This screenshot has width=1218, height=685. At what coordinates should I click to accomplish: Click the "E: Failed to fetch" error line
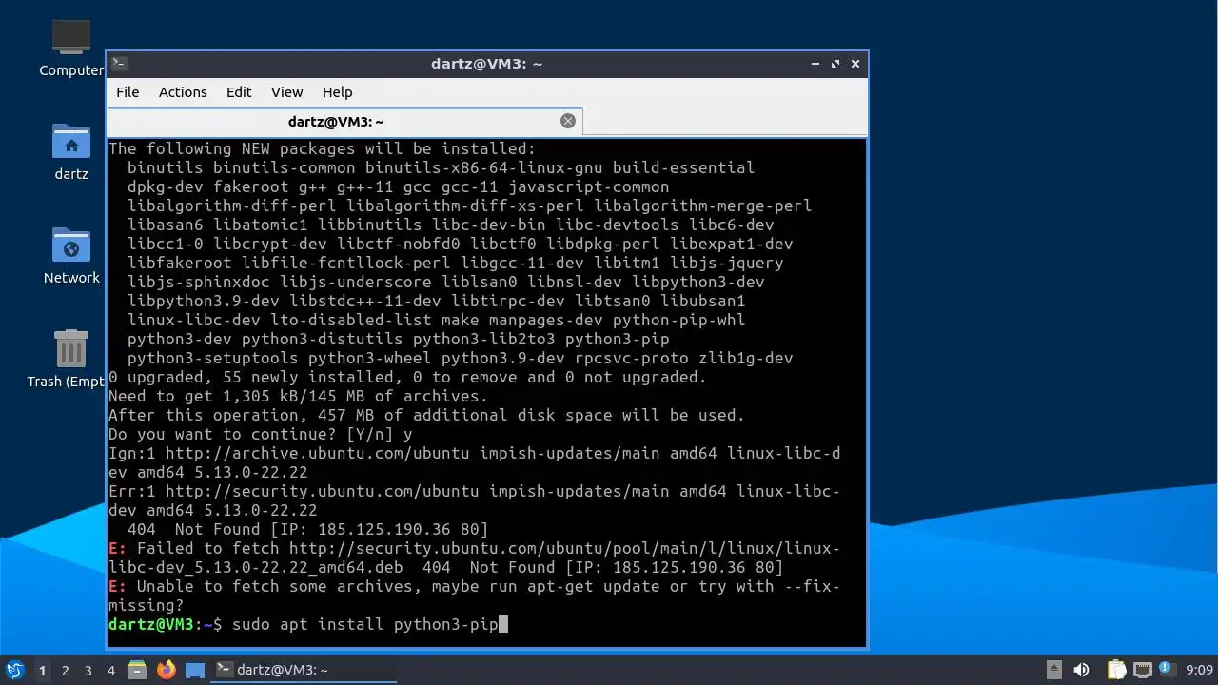pos(474,558)
